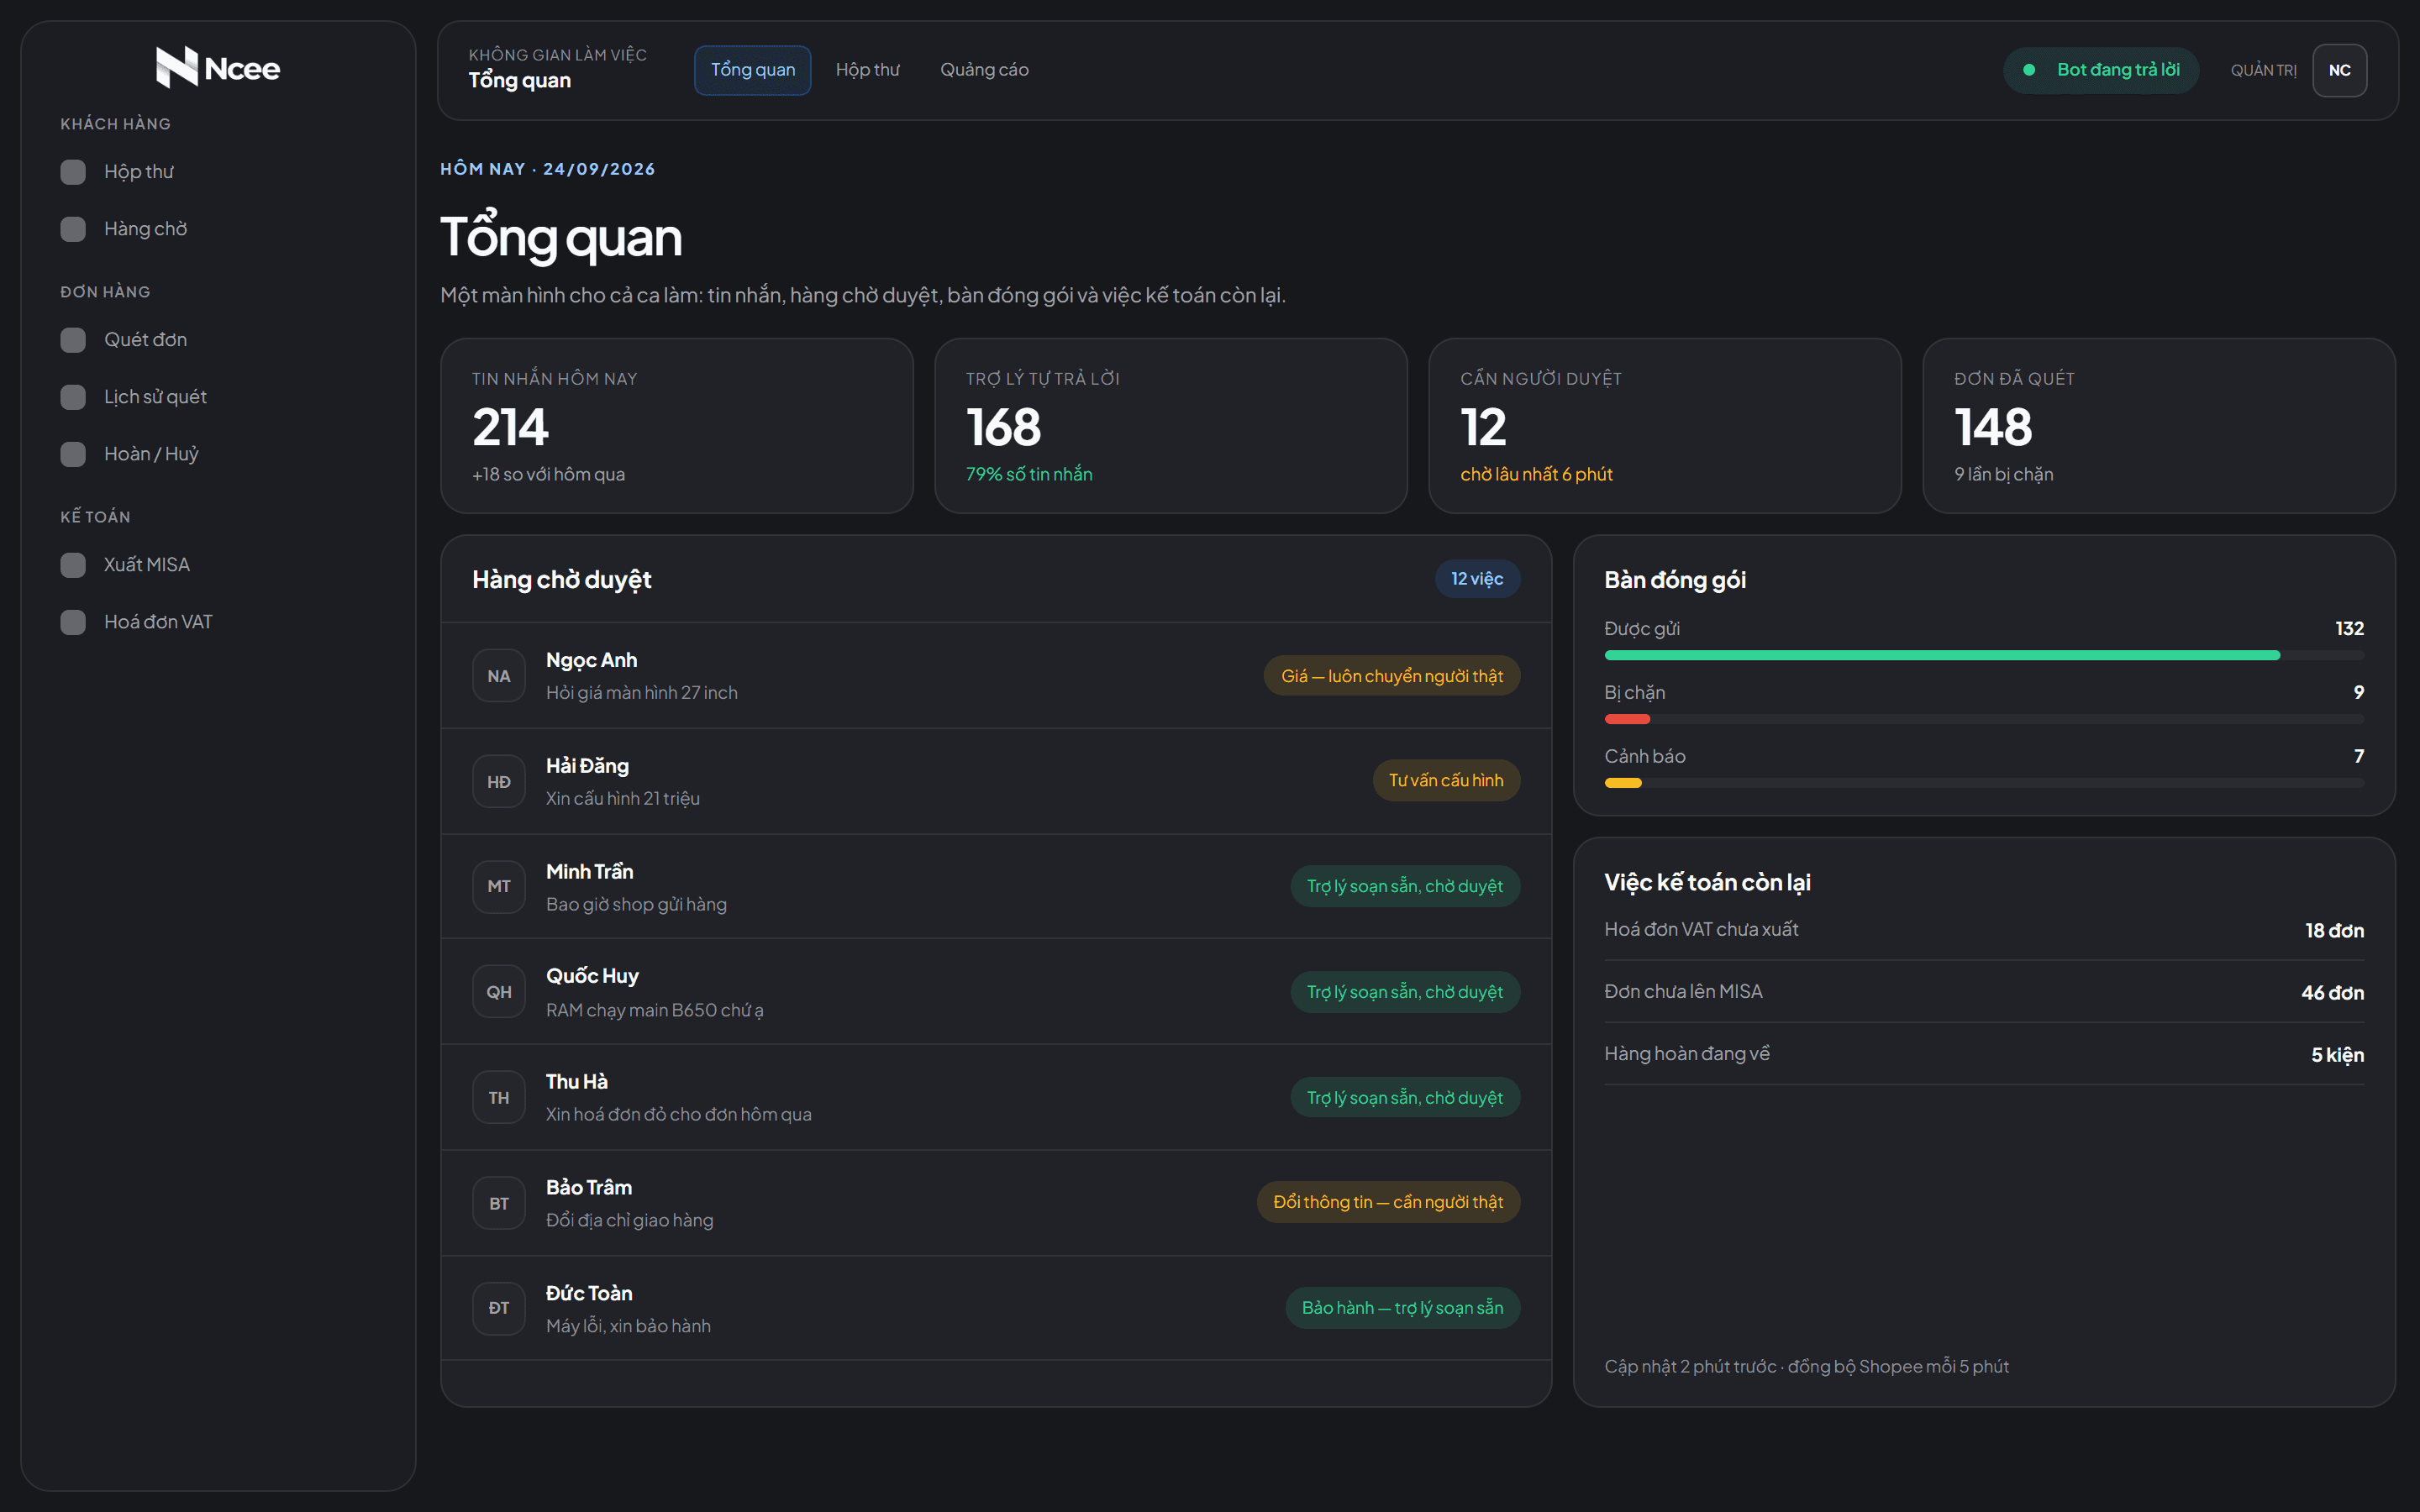Switch to the Tổng quan tab
2420x1512 pixels.
pos(752,70)
